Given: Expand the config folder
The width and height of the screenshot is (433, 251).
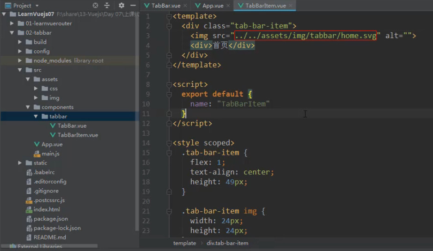Looking at the screenshot, I should pyautogui.click(x=20, y=51).
